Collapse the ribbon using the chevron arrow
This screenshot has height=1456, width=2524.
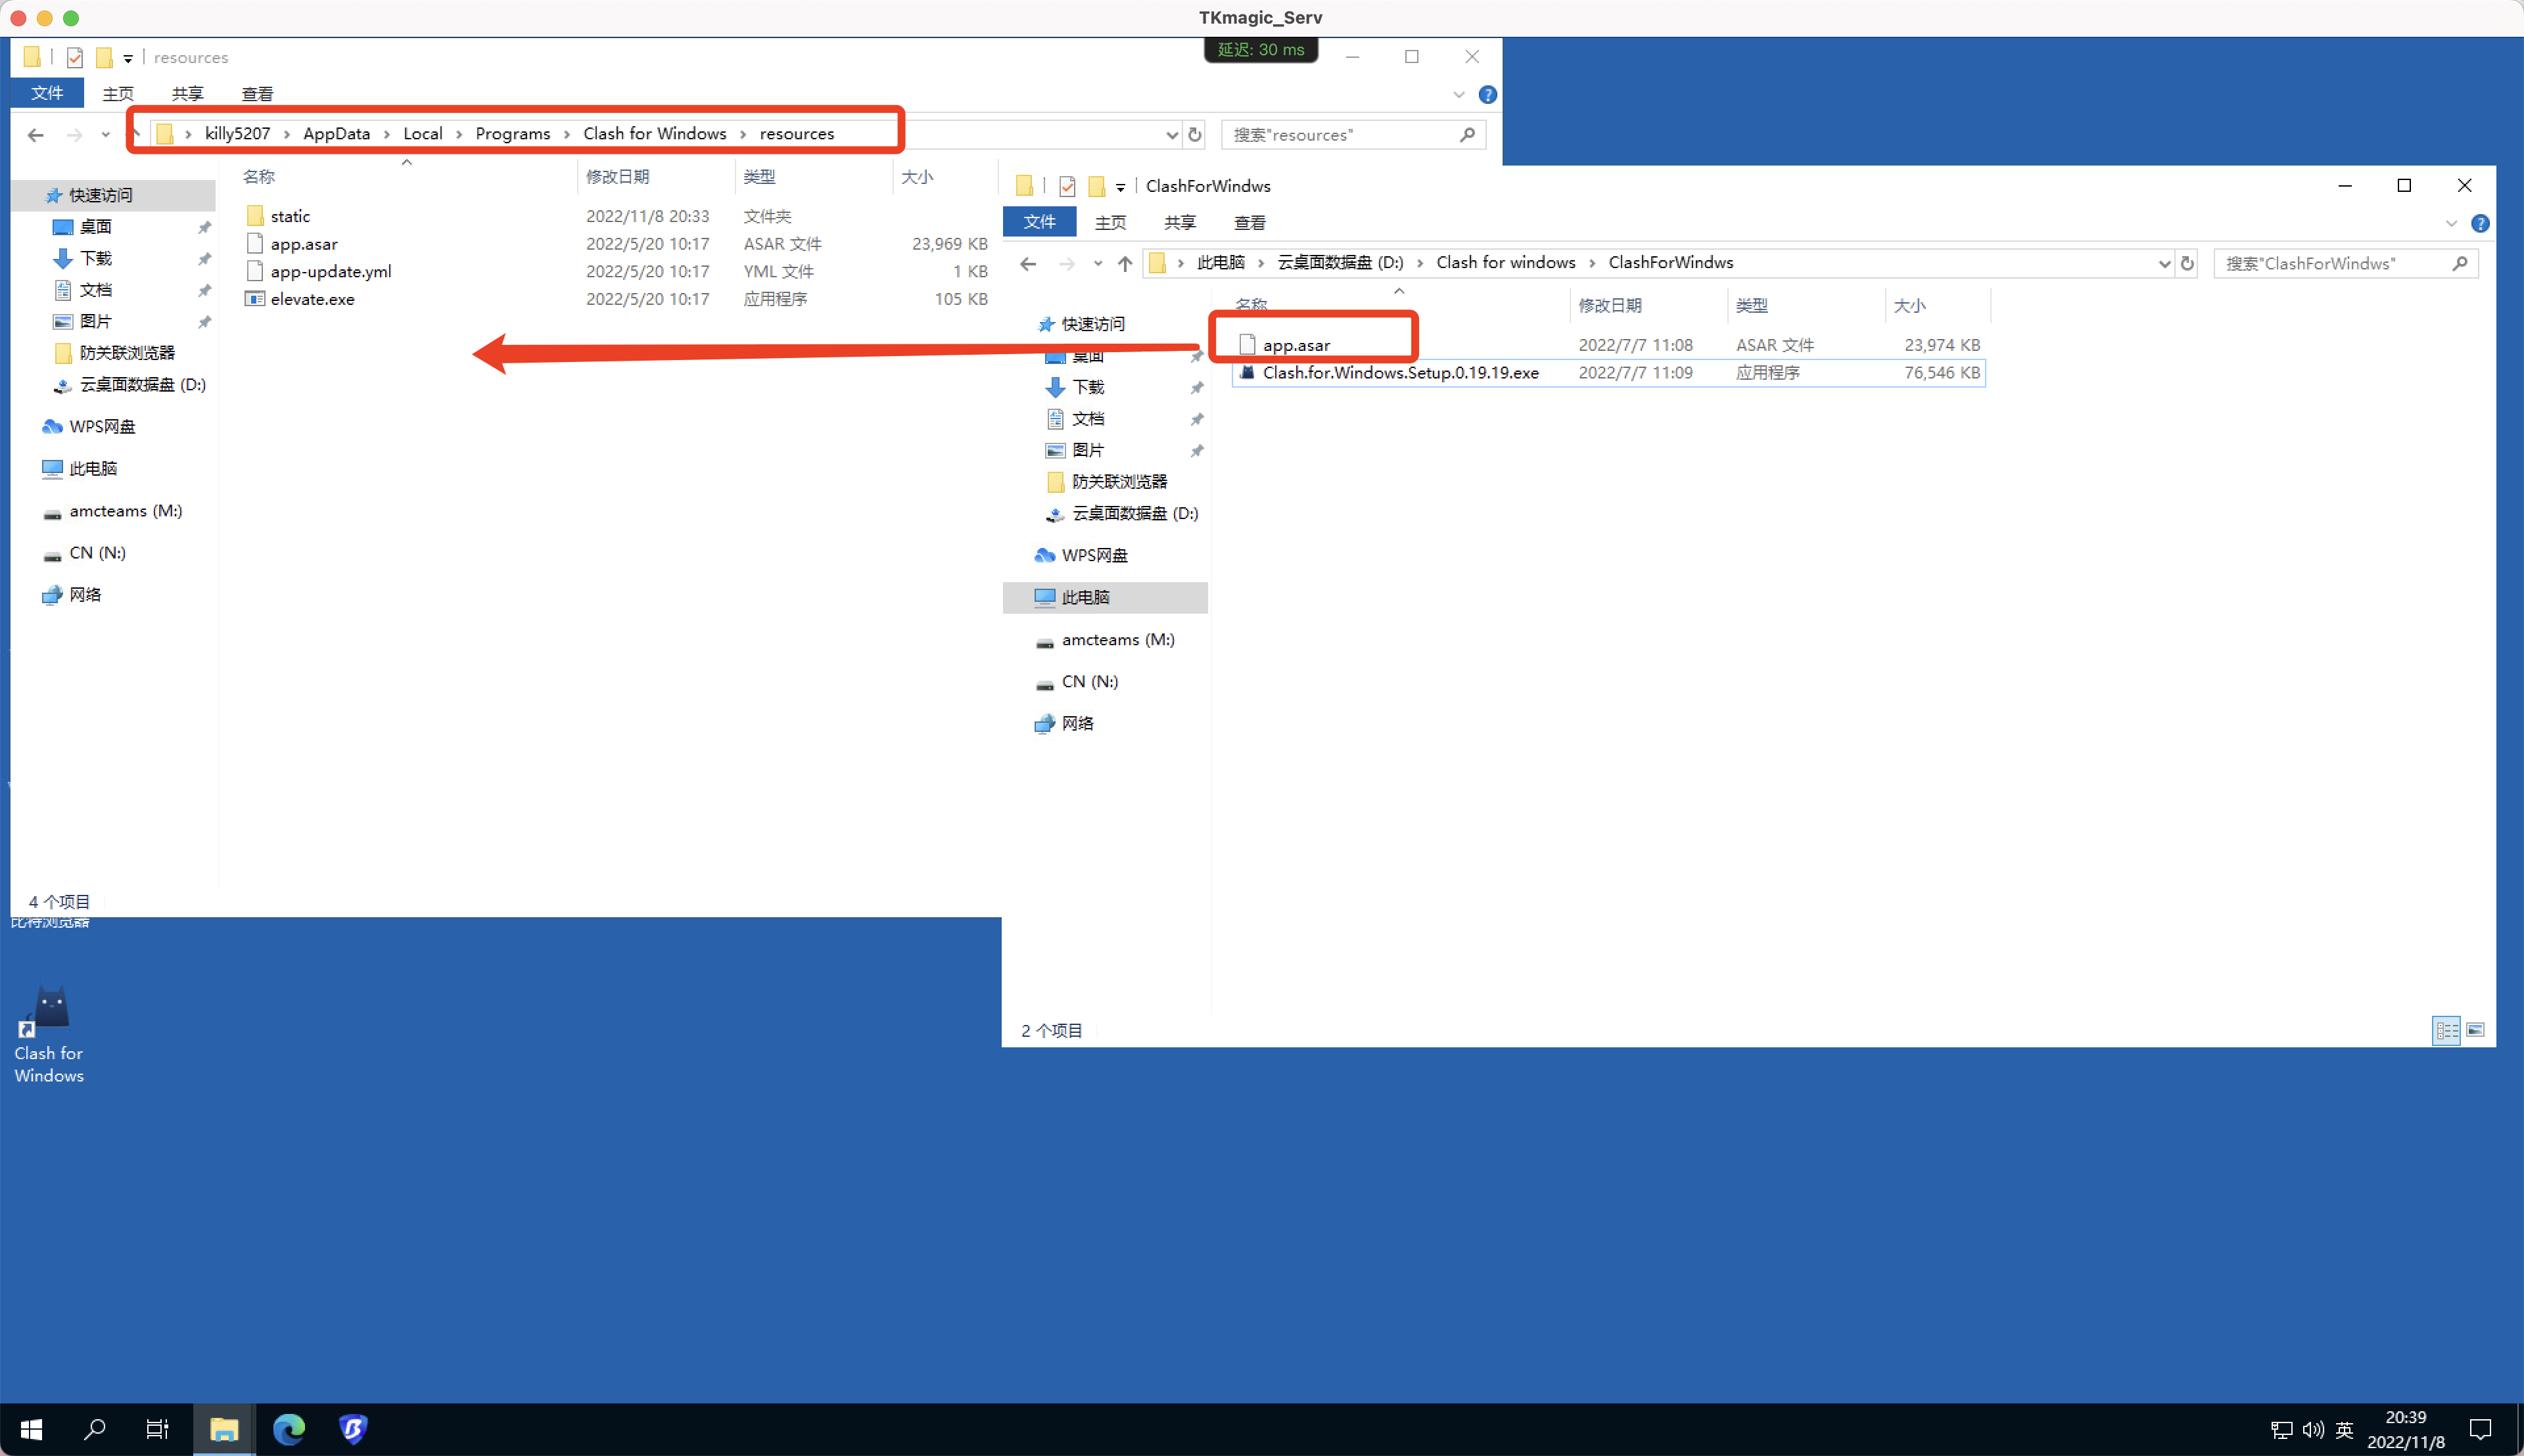point(1459,94)
